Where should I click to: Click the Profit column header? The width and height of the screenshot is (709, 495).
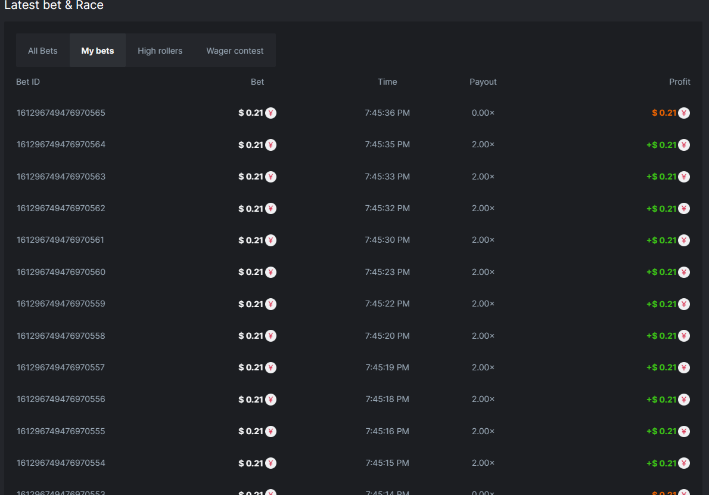679,82
